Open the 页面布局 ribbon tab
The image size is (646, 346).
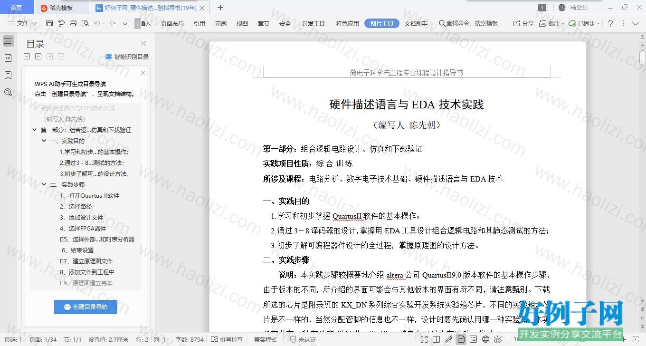(172, 23)
